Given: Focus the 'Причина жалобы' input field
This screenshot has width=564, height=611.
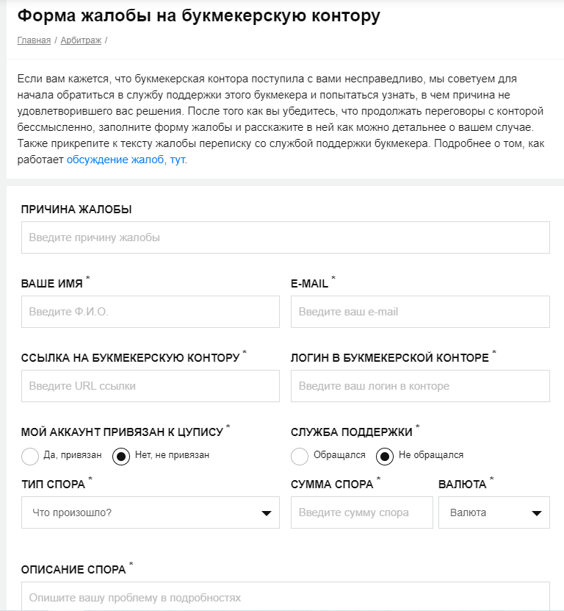Looking at the screenshot, I should 286,237.
